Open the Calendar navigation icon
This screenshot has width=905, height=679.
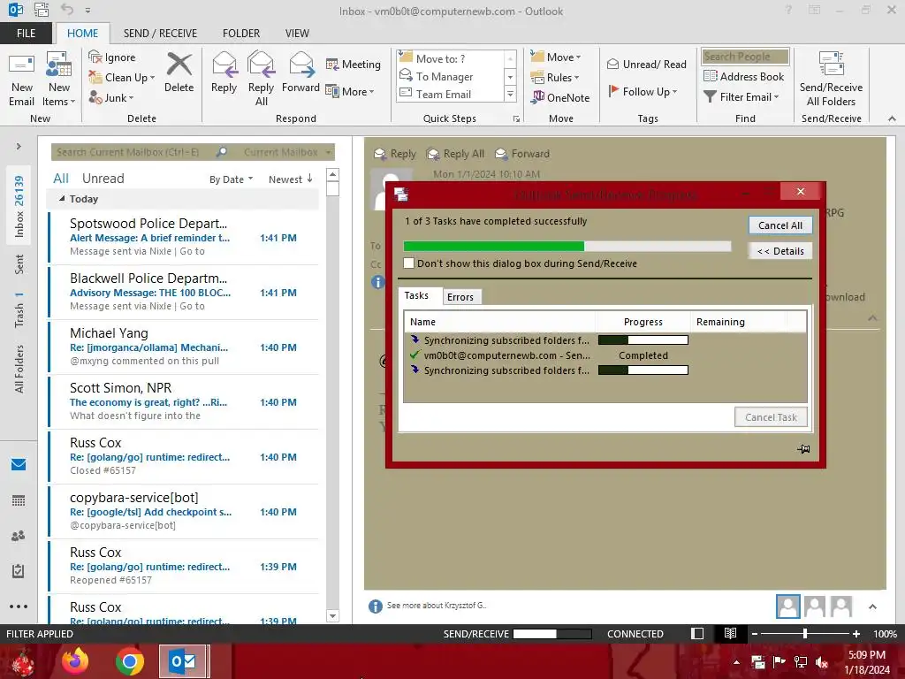pyautogui.click(x=19, y=500)
